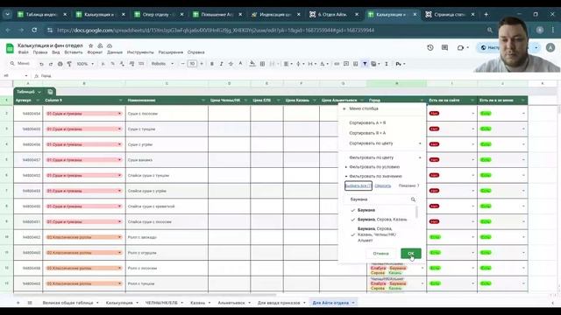Viewport: 561px width, 315px height.
Task: Click the Undo icon in toolbar
Action: [x=41, y=64]
